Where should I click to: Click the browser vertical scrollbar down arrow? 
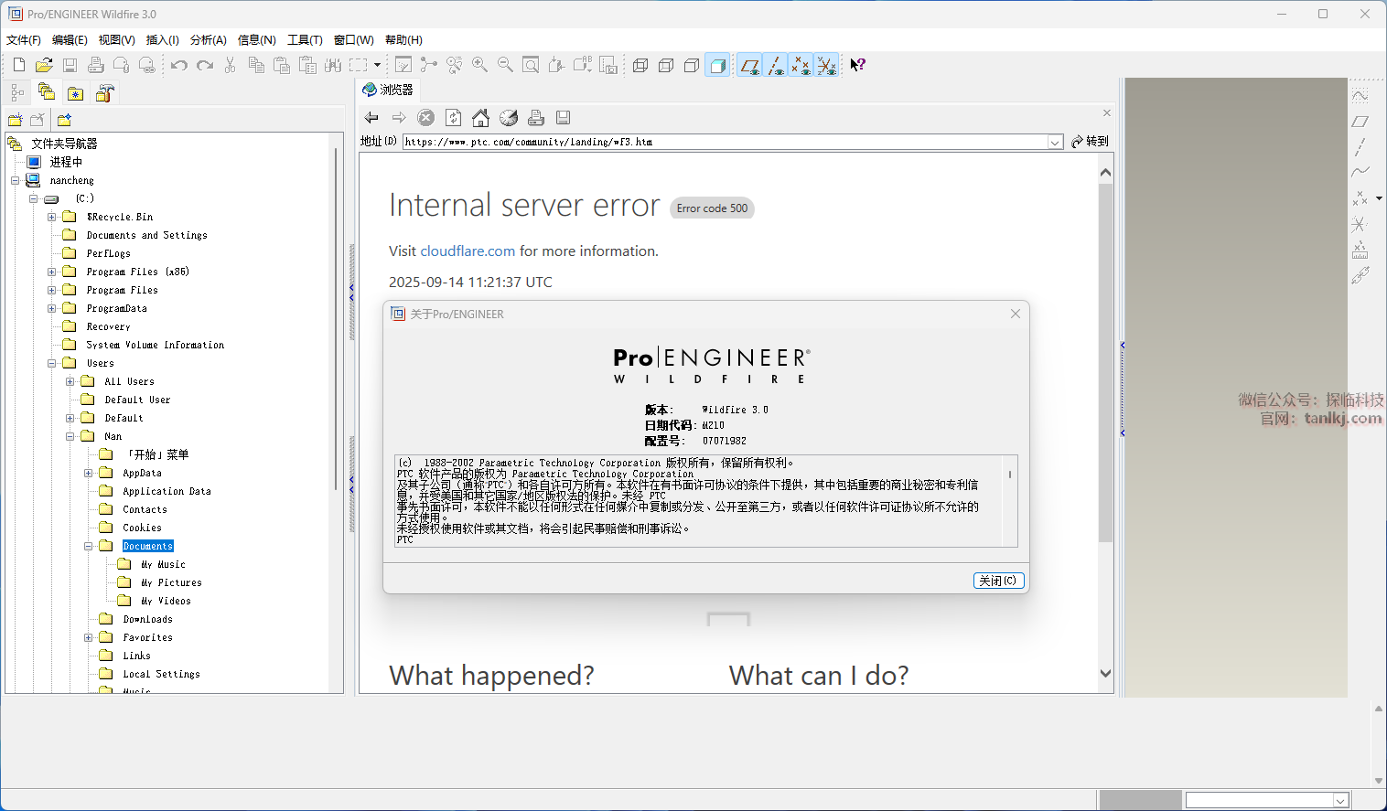[x=1105, y=674]
